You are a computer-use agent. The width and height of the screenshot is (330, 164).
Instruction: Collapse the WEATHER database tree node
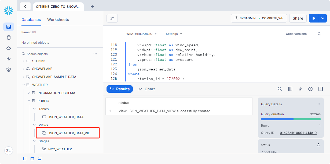click(x=24, y=85)
